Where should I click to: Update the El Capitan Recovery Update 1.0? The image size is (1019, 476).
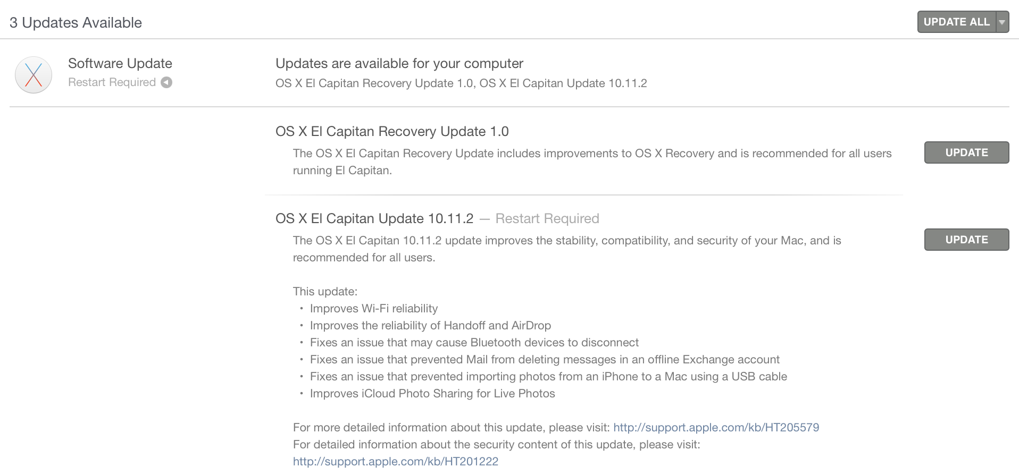966,152
